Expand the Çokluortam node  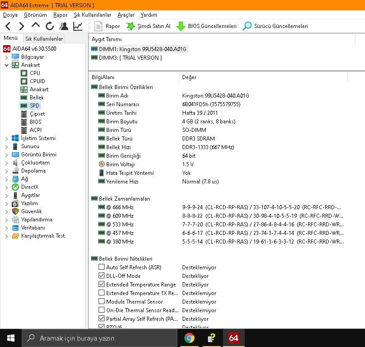(x=6, y=163)
